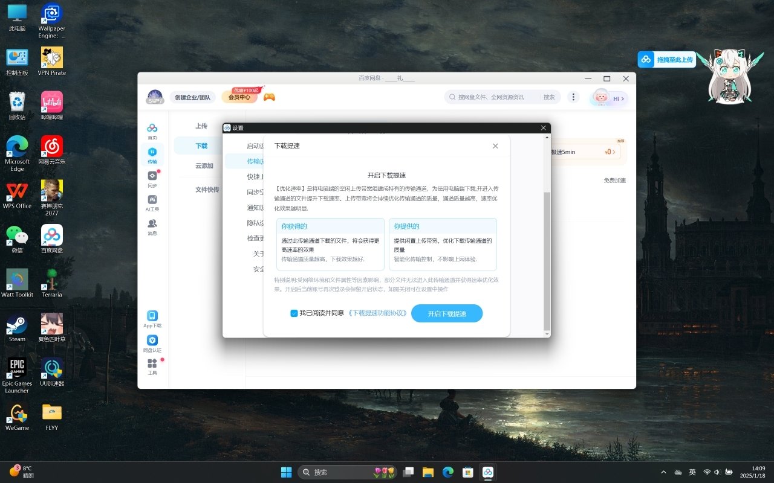Switch to the 文件快传 tab

point(207,189)
